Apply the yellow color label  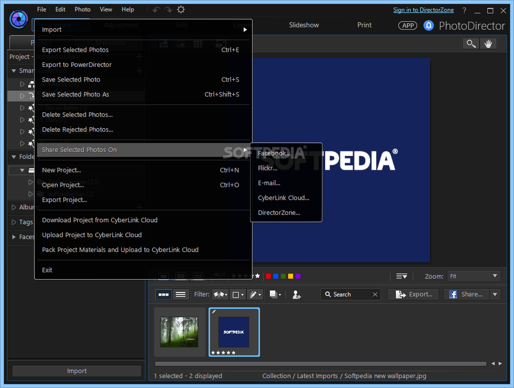tap(291, 276)
